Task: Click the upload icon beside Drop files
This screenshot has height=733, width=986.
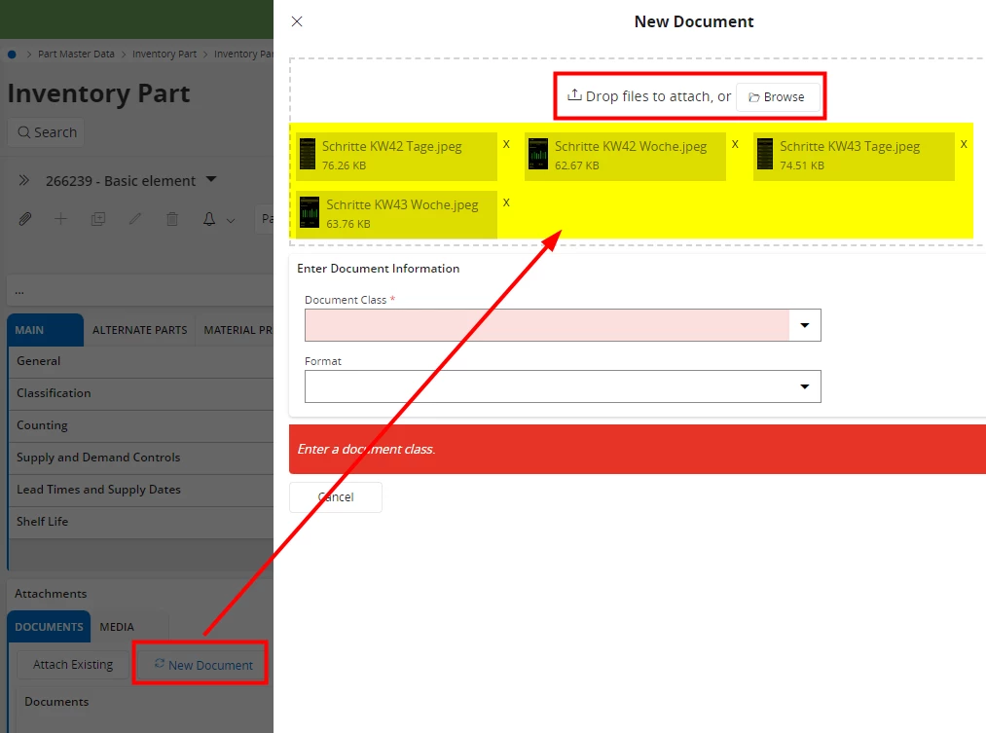Action: click(x=574, y=95)
